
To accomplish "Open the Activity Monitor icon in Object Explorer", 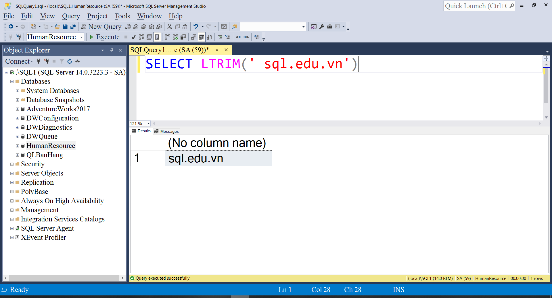I will click(78, 61).
